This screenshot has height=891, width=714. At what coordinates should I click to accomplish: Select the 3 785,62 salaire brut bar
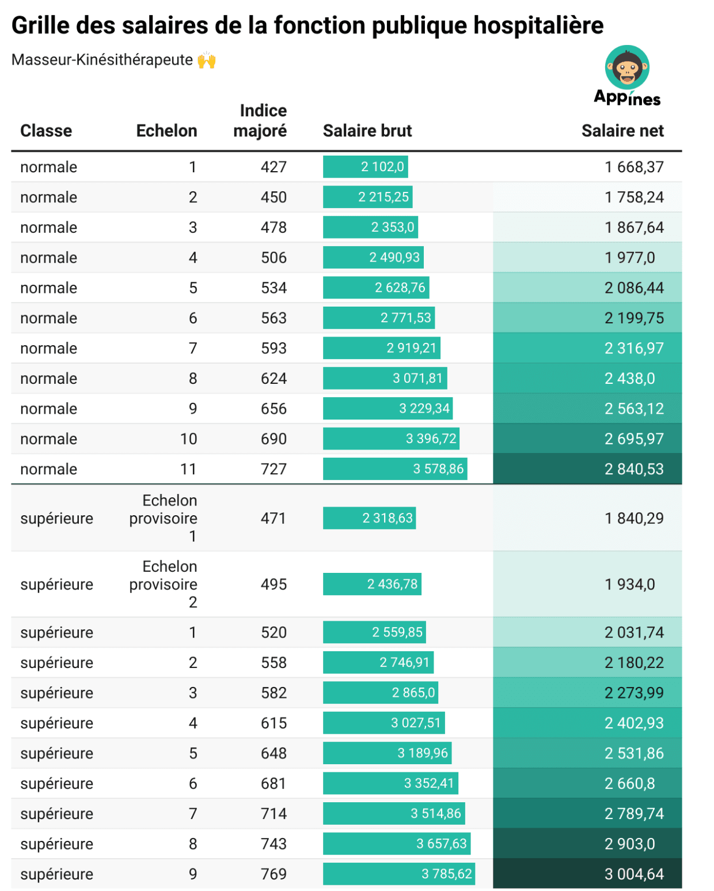click(x=398, y=874)
